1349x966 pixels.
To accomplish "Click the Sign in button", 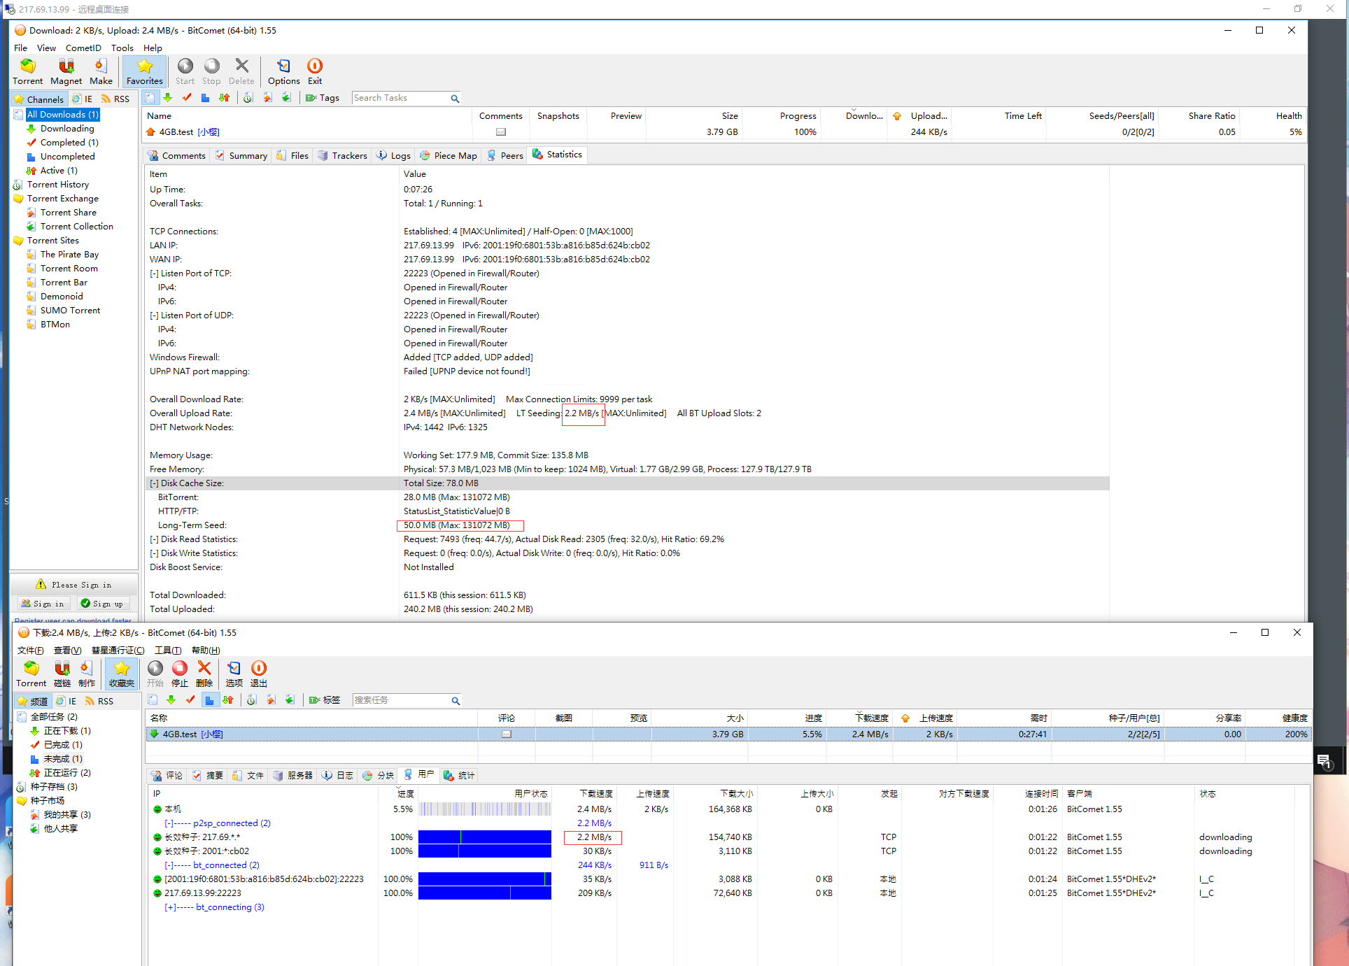I will point(43,604).
